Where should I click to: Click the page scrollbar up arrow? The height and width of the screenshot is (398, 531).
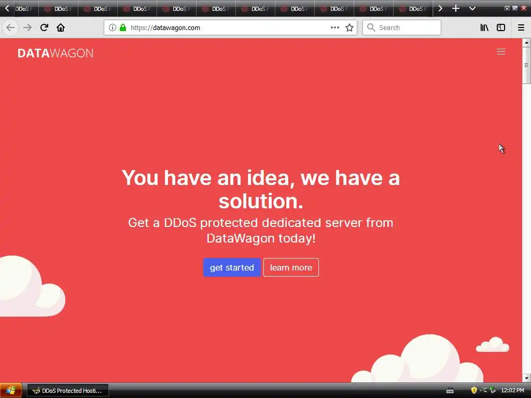tap(526, 42)
